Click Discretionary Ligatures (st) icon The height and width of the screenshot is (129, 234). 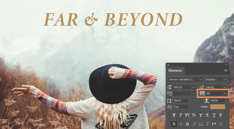point(187,124)
